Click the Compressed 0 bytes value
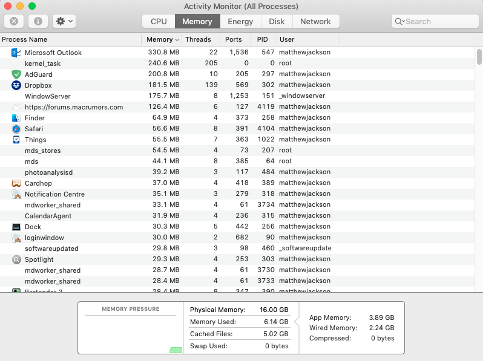 pos(383,338)
